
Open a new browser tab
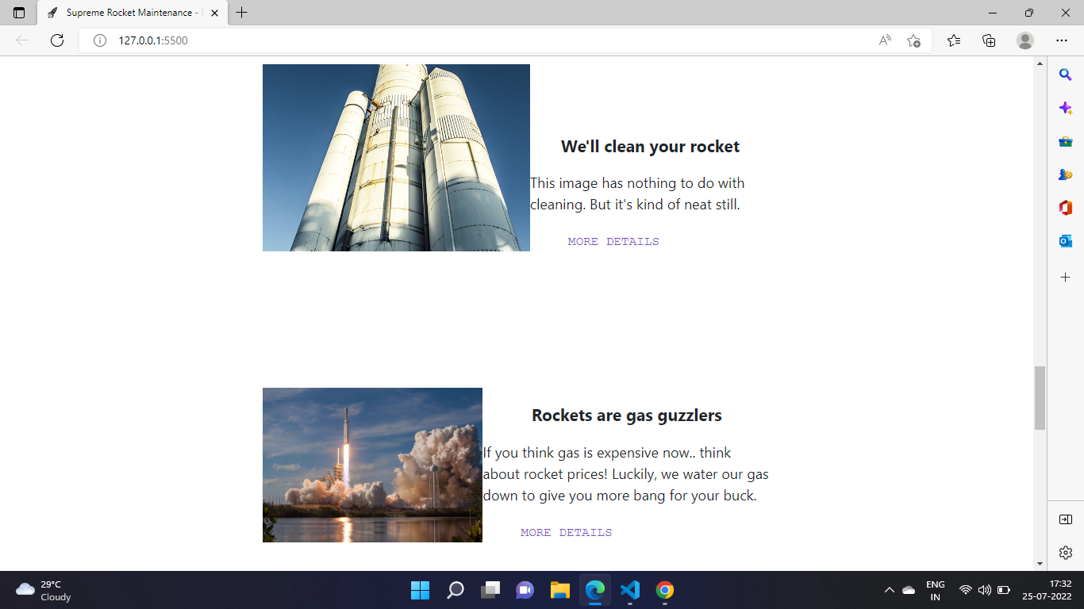241,13
